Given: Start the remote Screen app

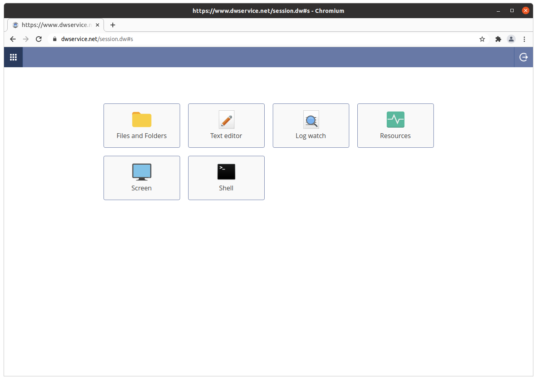Looking at the screenshot, I should coord(141,178).
